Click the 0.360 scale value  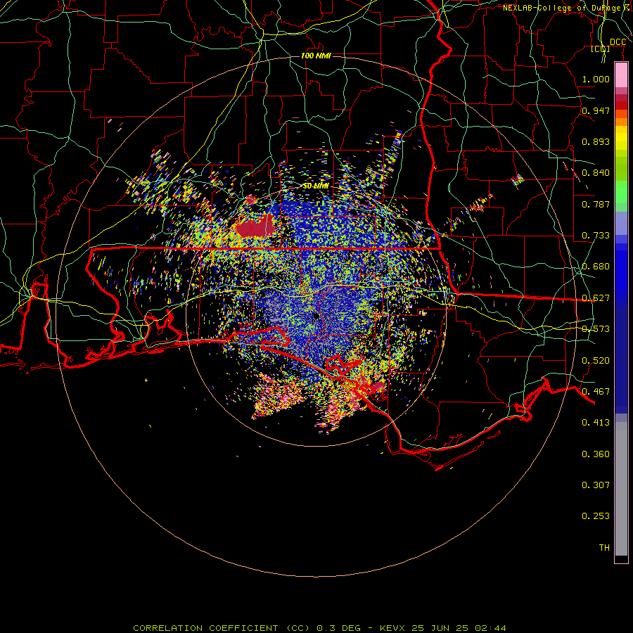pos(596,454)
